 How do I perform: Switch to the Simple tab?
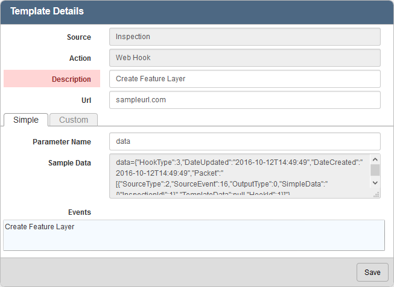pos(26,120)
